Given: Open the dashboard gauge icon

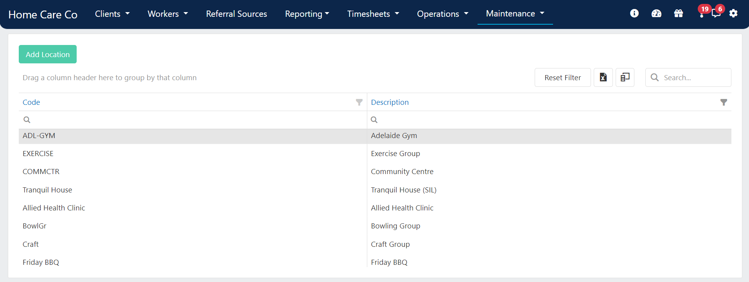Looking at the screenshot, I should coord(656,13).
